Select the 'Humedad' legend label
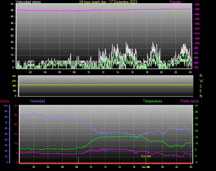Viewport: 216px width, 171px height. 37,101
